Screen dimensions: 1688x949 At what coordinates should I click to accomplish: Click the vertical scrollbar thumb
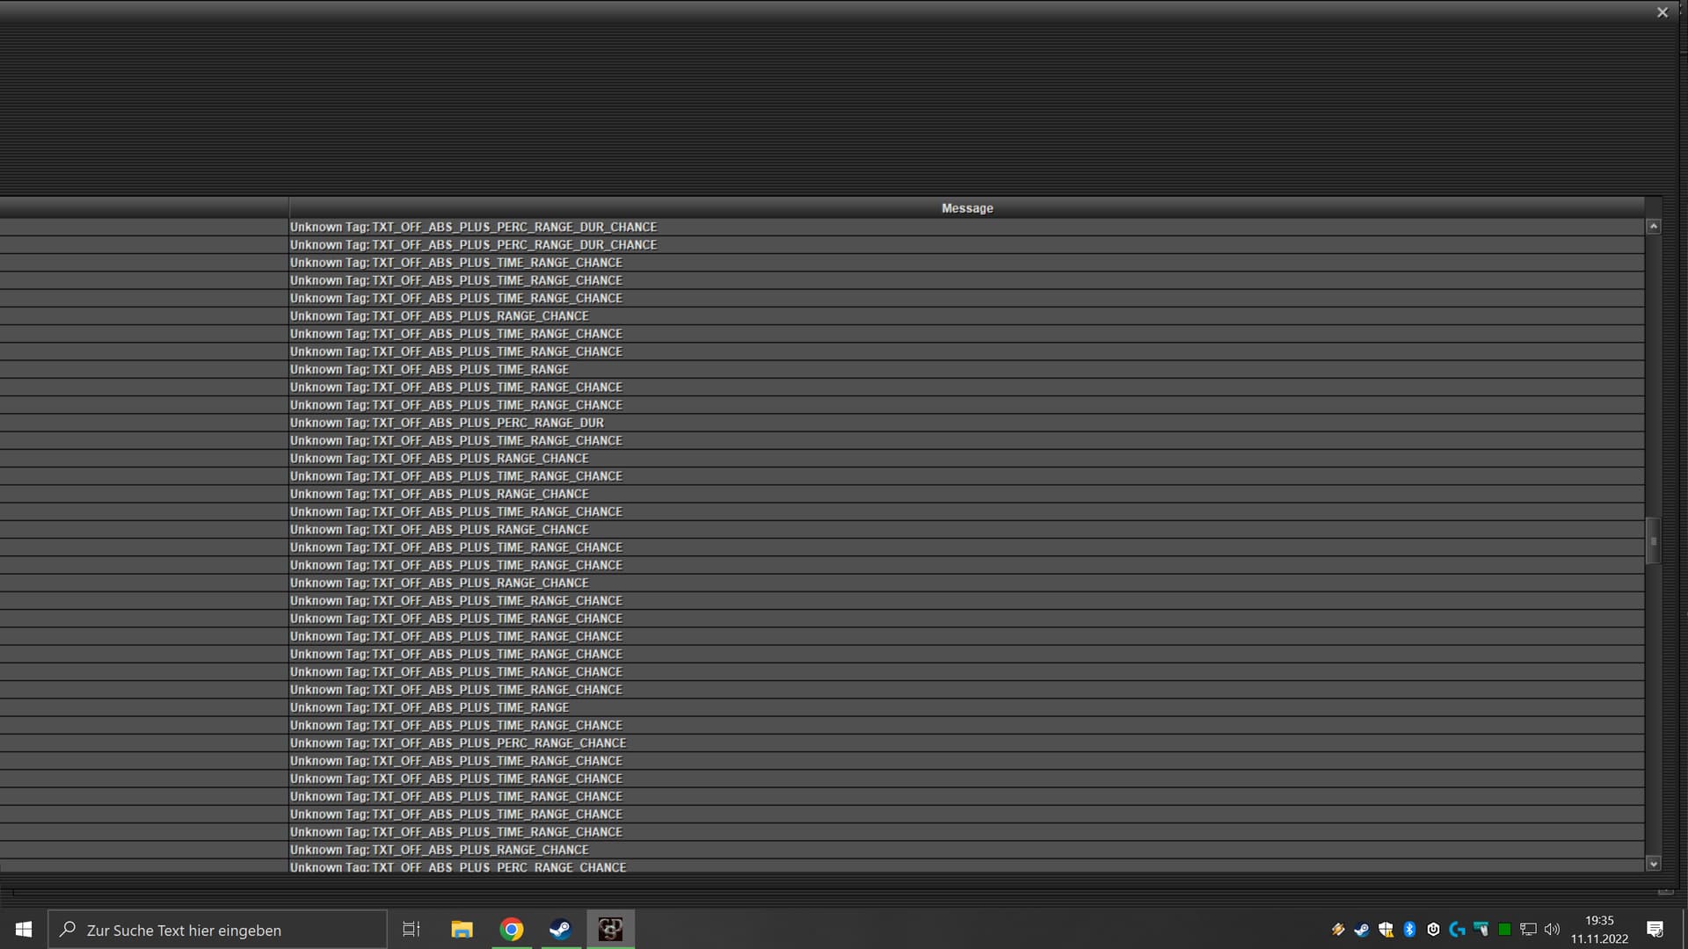tap(1653, 540)
